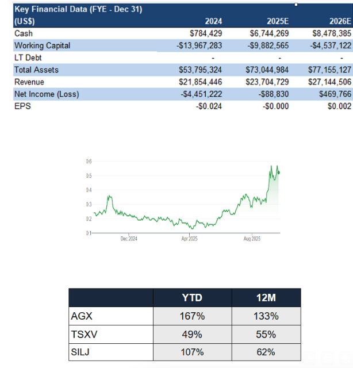Select the YTD column header

[192, 297]
